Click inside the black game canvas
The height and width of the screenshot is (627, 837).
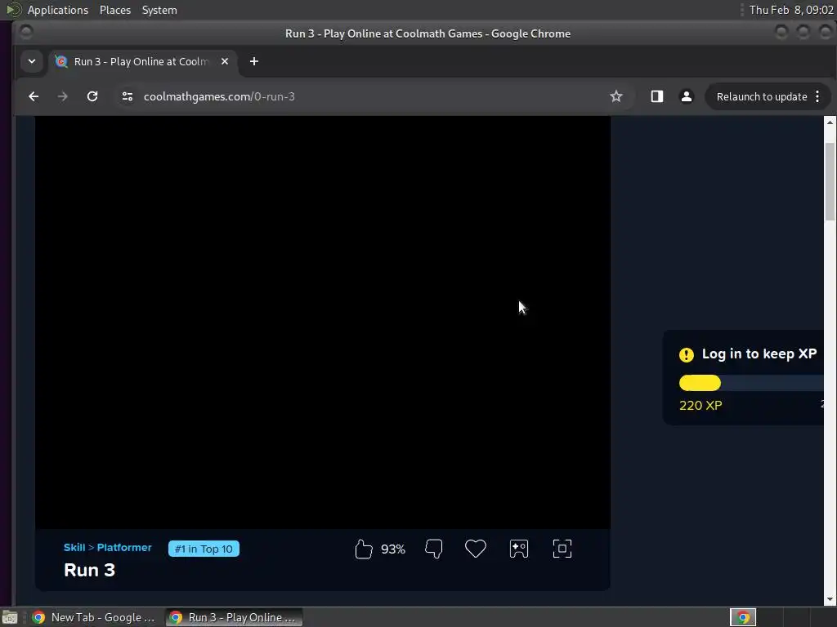[x=323, y=322]
